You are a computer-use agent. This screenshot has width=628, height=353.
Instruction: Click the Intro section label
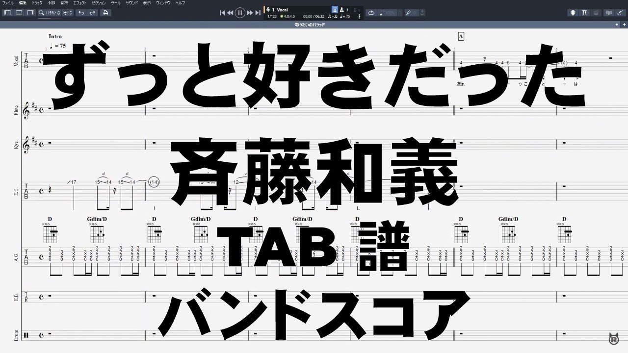click(55, 36)
